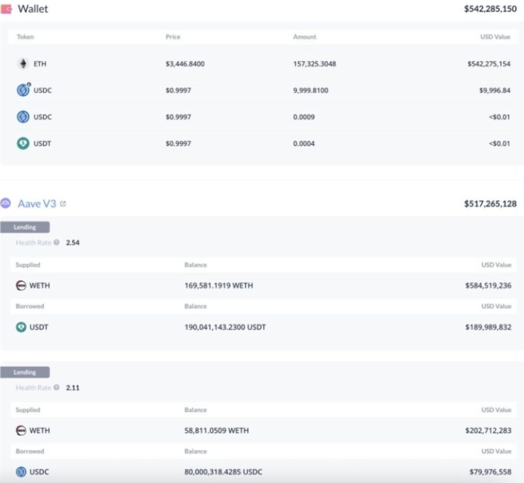Click the Amount column header
Viewport: 524px width, 483px height.
coord(305,37)
